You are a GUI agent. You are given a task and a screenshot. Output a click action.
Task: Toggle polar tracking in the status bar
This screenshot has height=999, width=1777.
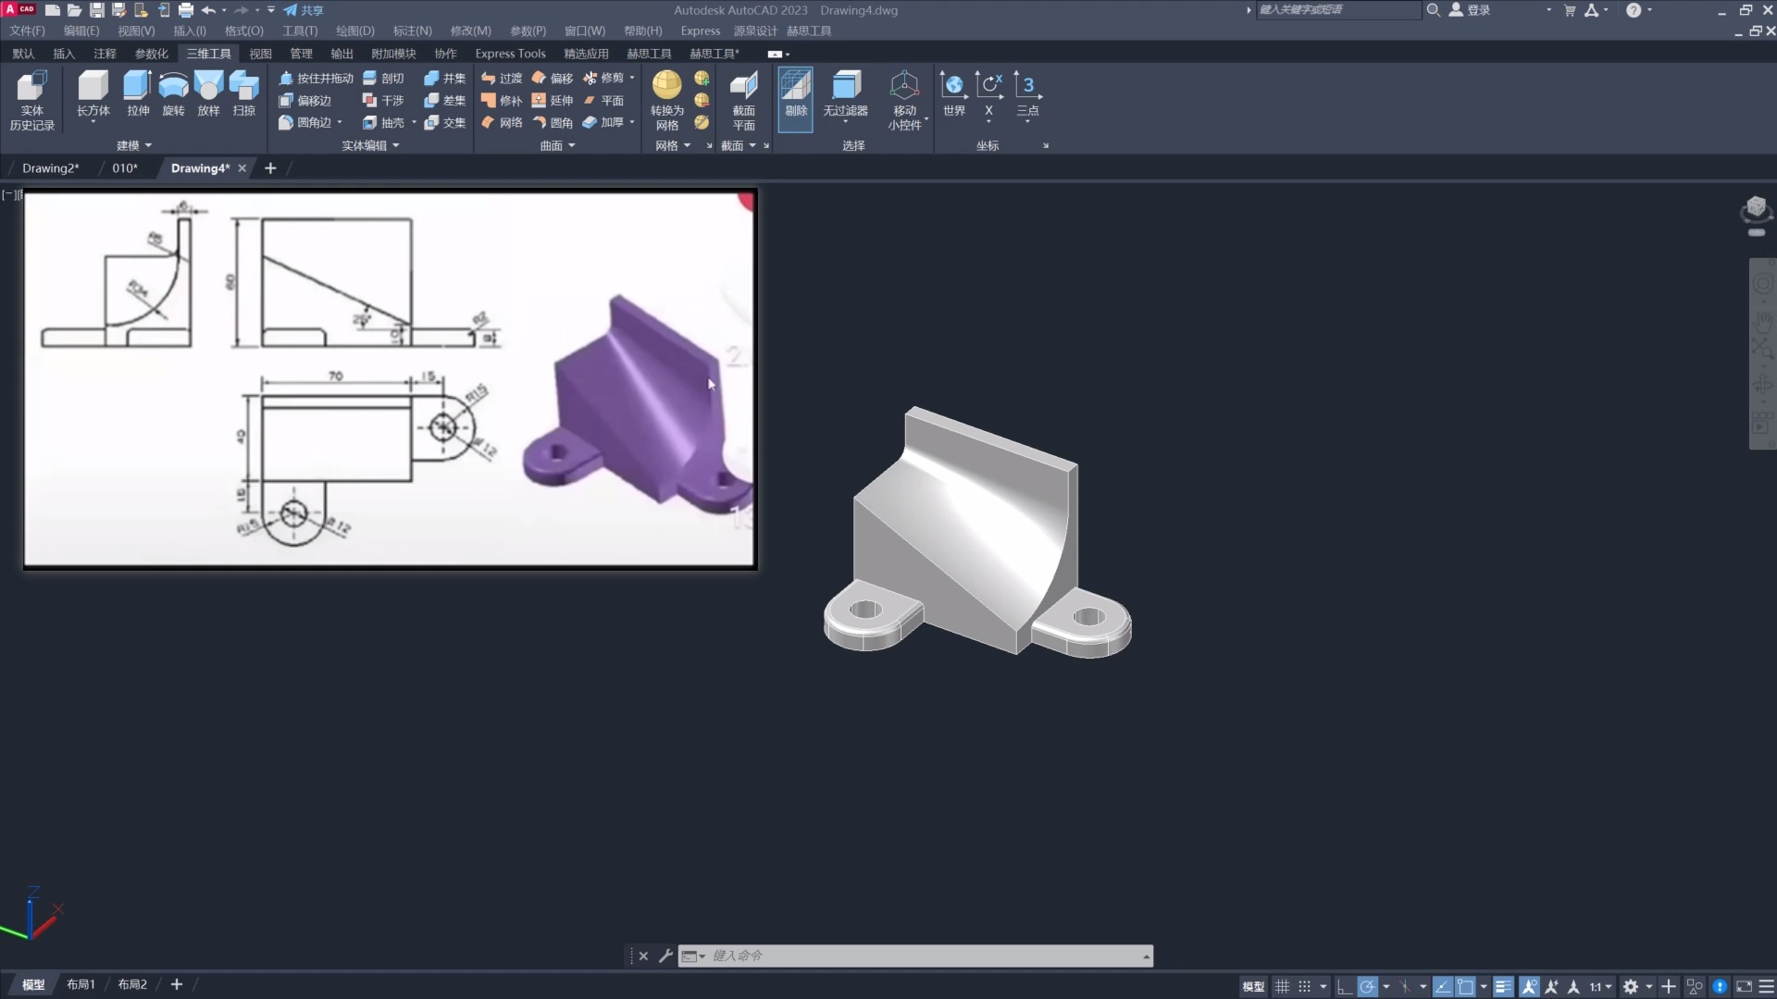1367,986
